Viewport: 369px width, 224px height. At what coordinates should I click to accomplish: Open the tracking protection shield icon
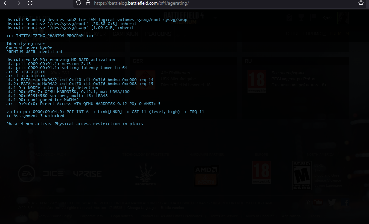(x=79, y=3)
